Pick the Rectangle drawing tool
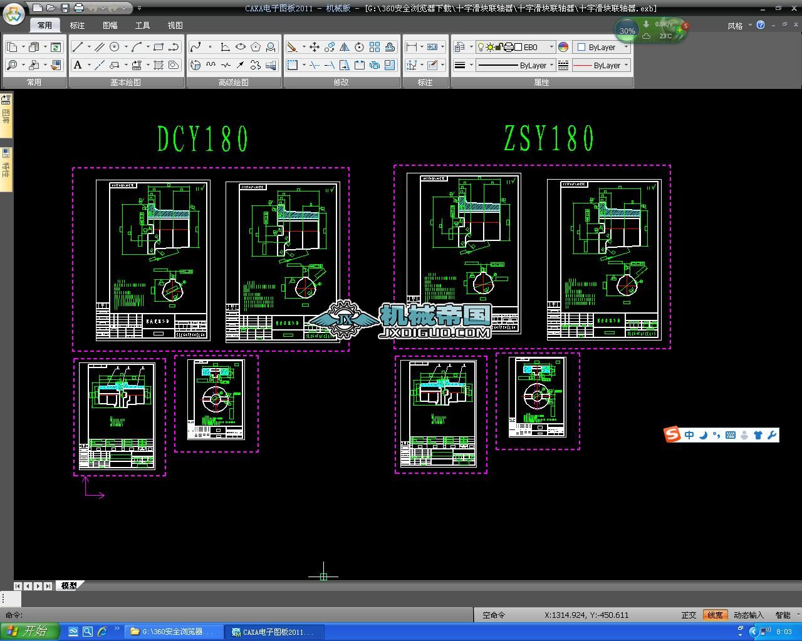 (x=158, y=47)
